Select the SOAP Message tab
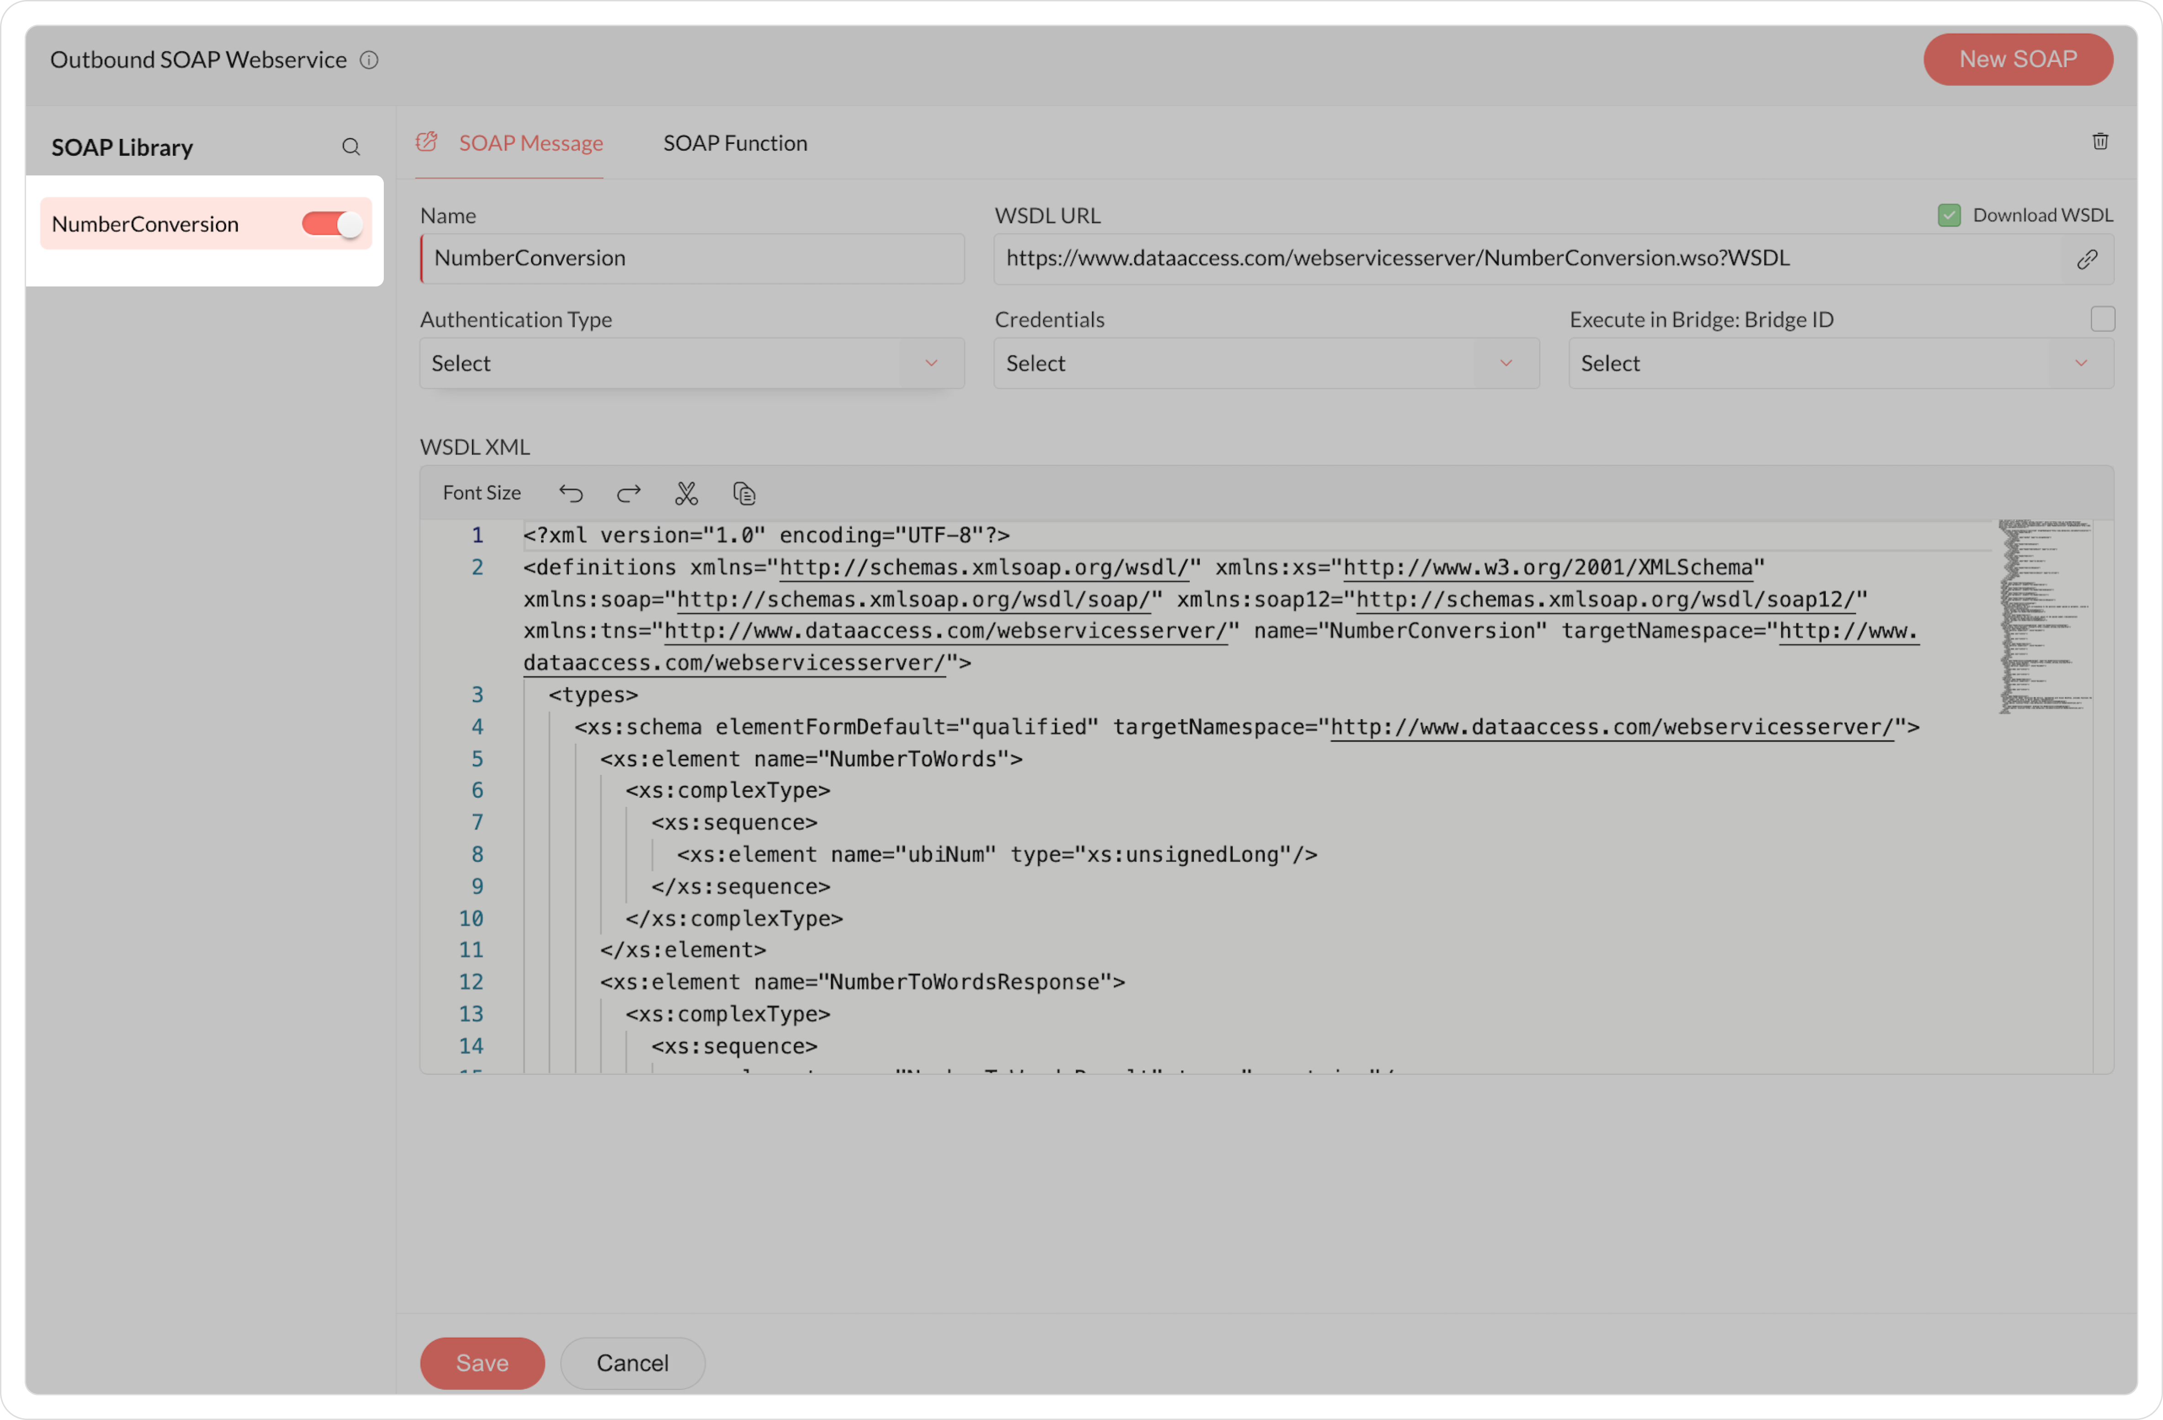This screenshot has height=1420, width=2163. click(530, 143)
